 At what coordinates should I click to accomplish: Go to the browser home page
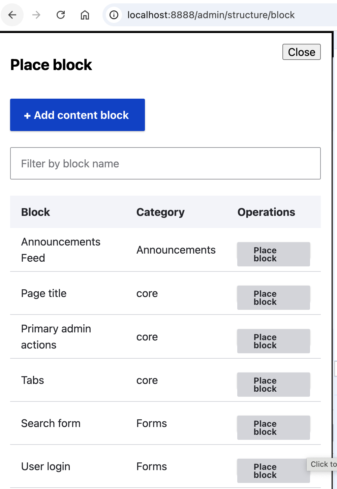coord(85,15)
